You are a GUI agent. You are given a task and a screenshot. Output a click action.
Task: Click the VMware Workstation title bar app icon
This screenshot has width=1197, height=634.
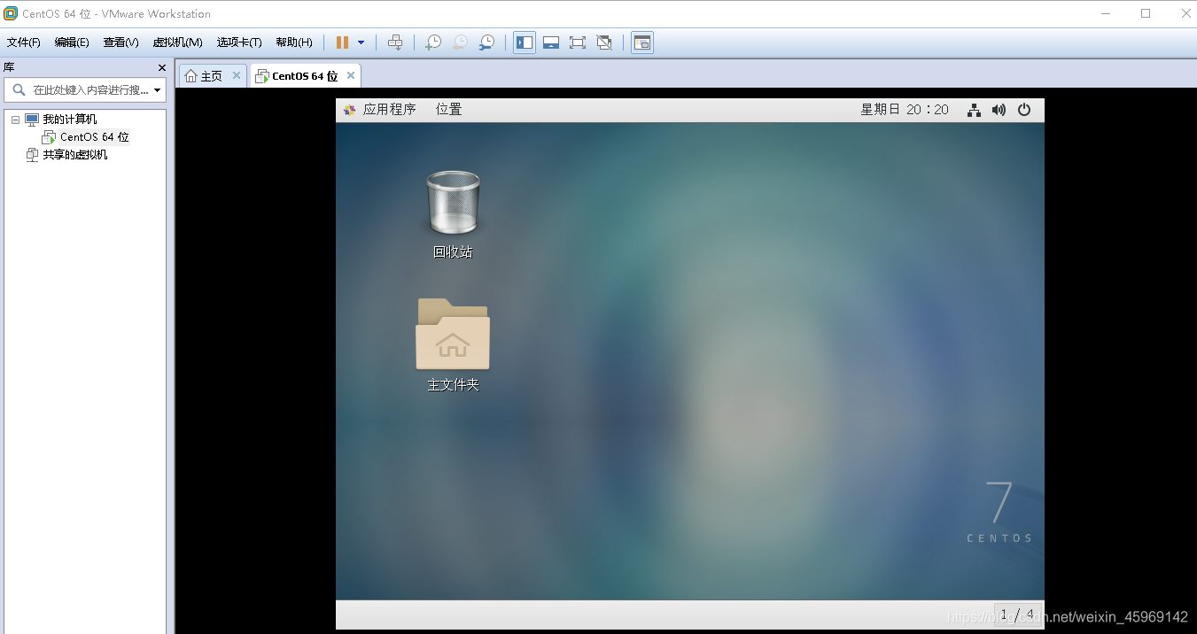(x=11, y=13)
